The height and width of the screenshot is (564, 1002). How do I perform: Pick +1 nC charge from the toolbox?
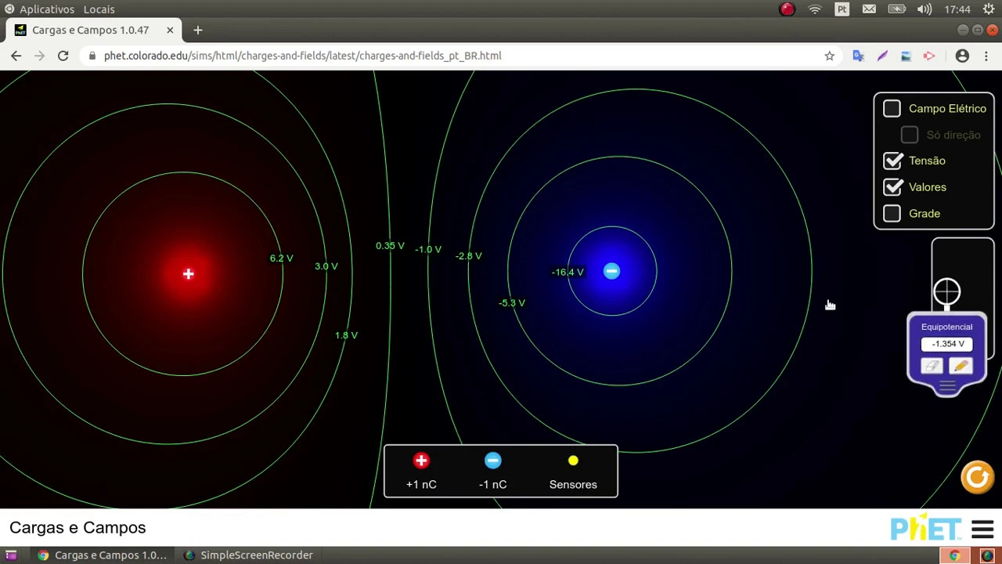[x=421, y=461]
